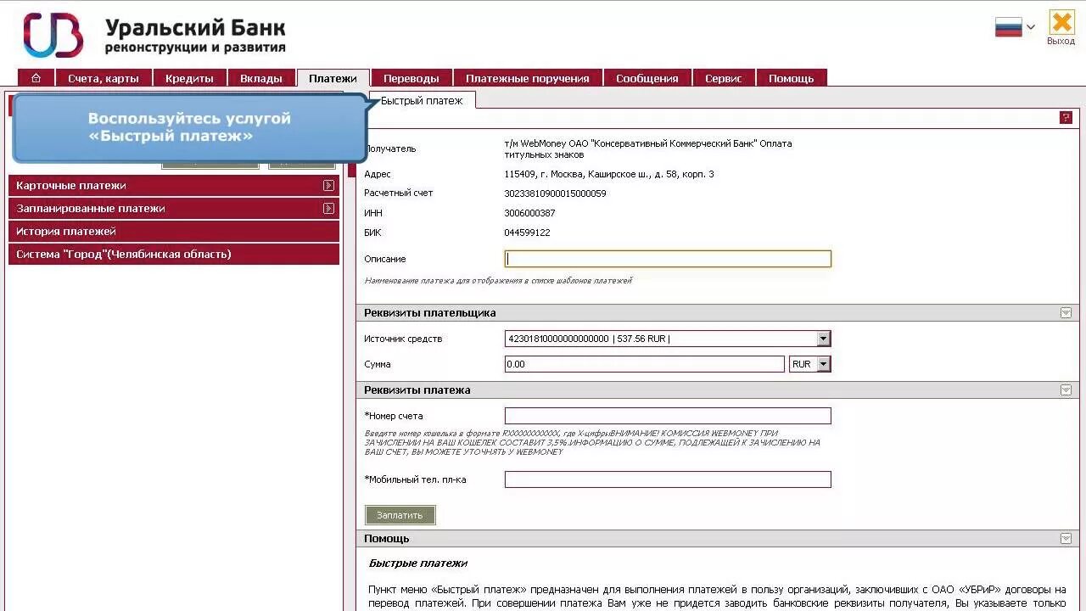The width and height of the screenshot is (1086, 611).
Task: Open История платежей section
Action: coord(173,231)
